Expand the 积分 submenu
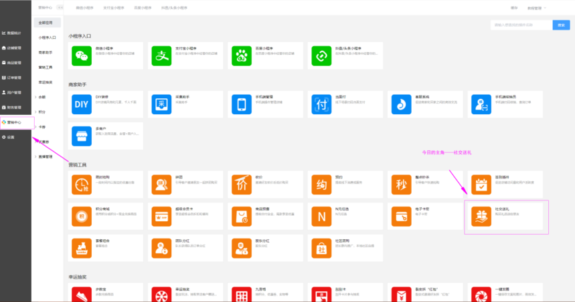This screenshot has width=575, height=302. point(42,112)
